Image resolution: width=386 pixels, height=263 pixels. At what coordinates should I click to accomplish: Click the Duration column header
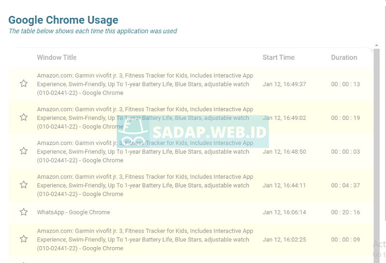pyautogui.click(x=344, y=57)
